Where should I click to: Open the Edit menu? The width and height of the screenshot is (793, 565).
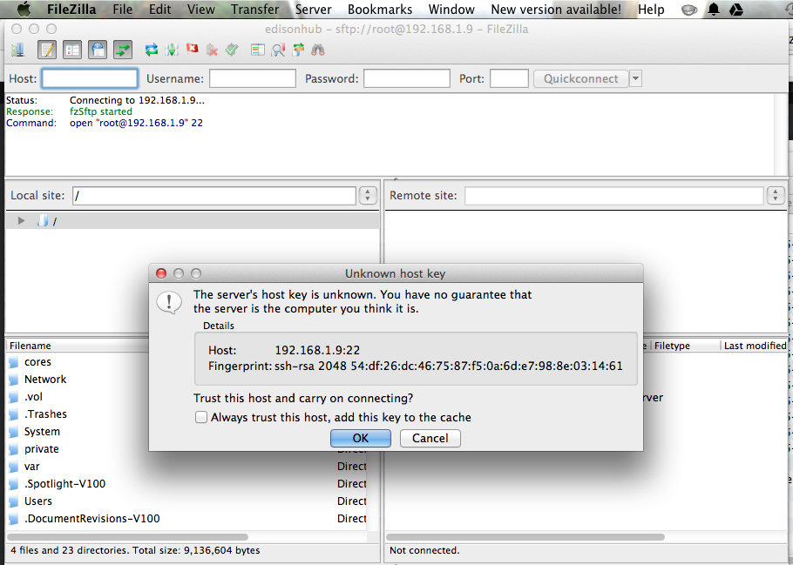pyautogui.click(x=159, y=9)
